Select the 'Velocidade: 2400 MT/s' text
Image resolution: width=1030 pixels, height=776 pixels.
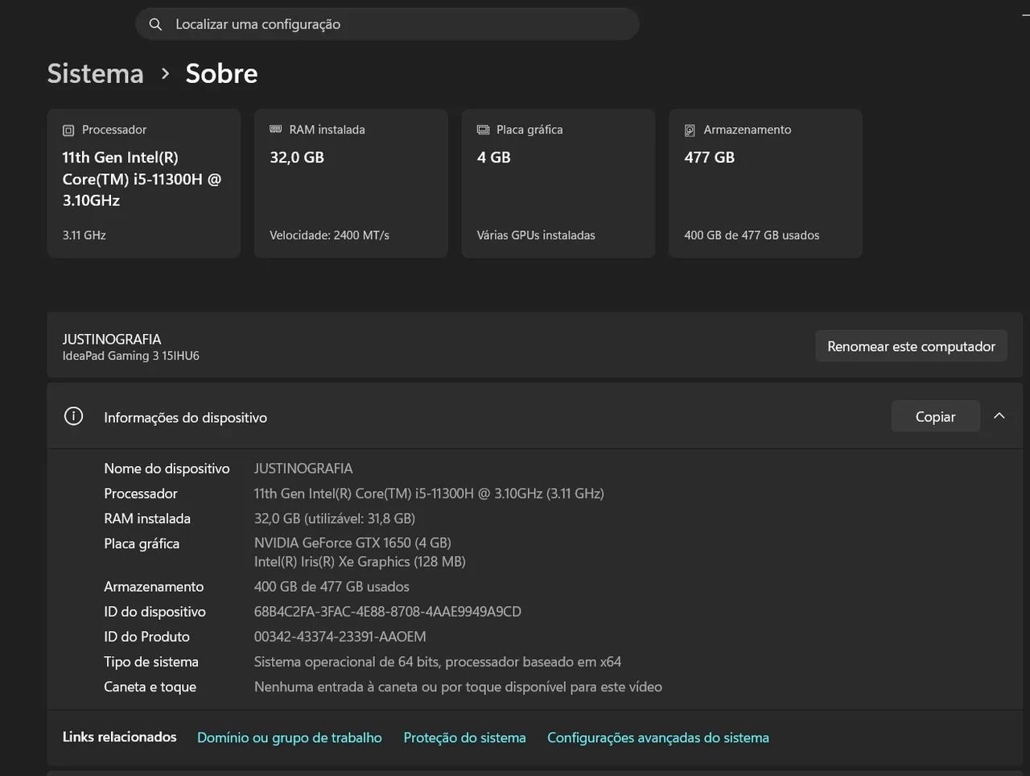click(329, 235)
